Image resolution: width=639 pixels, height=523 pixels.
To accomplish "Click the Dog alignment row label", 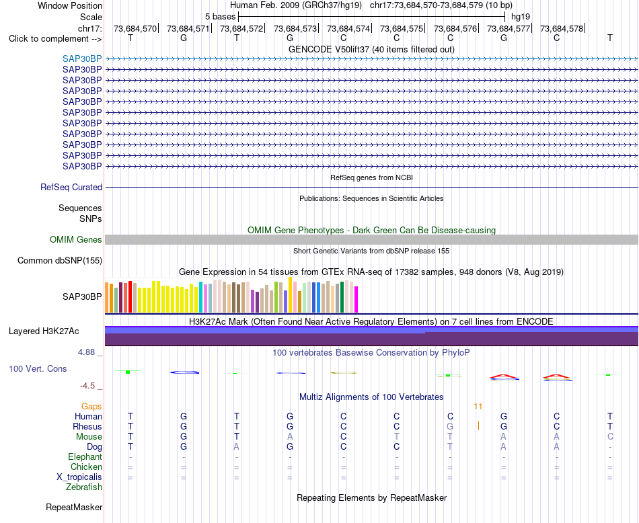I will point(94,447).
